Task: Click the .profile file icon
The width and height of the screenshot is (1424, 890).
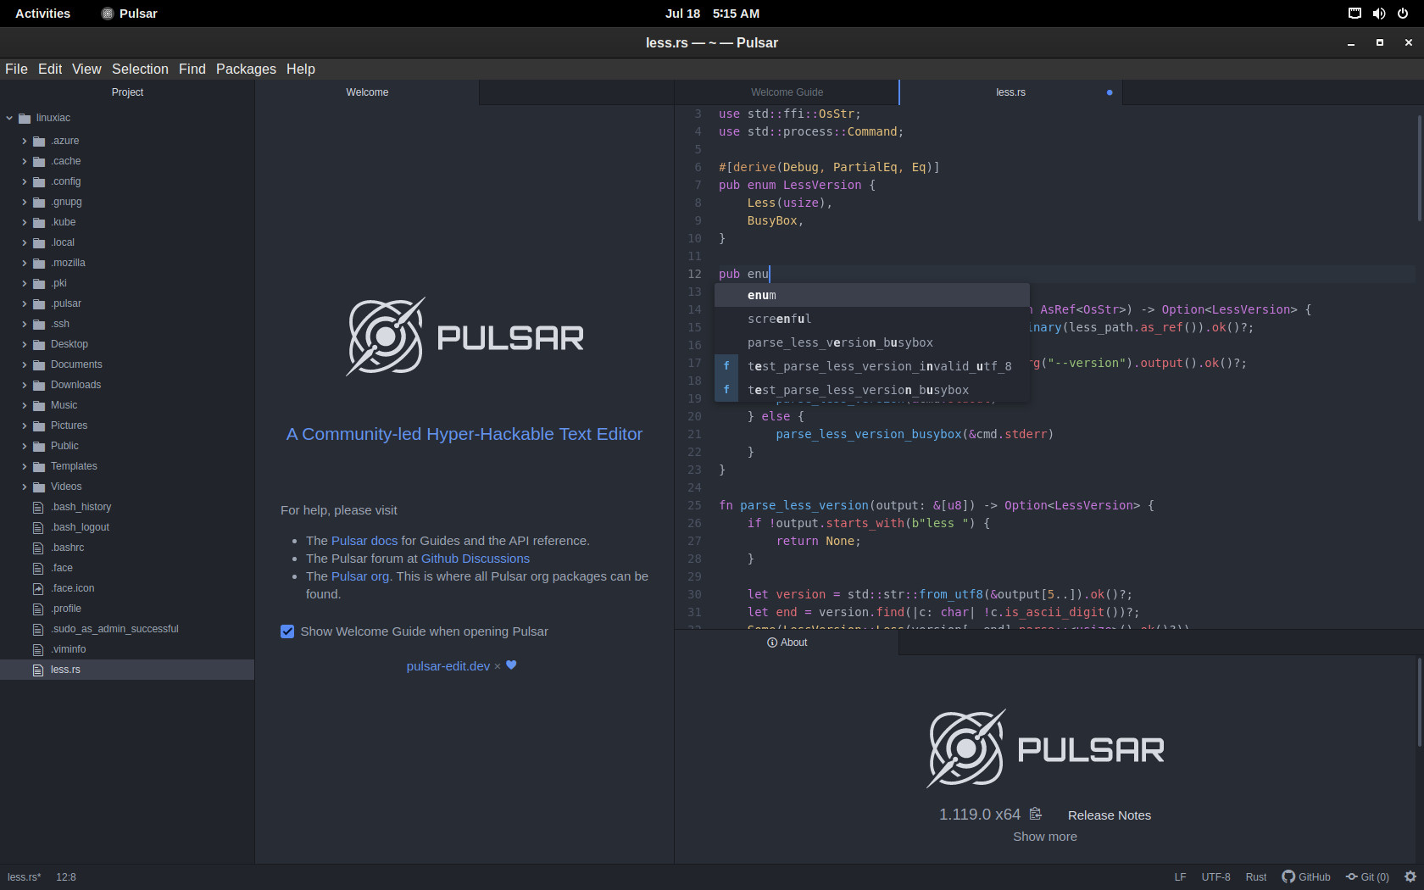Action: point(38,609)
